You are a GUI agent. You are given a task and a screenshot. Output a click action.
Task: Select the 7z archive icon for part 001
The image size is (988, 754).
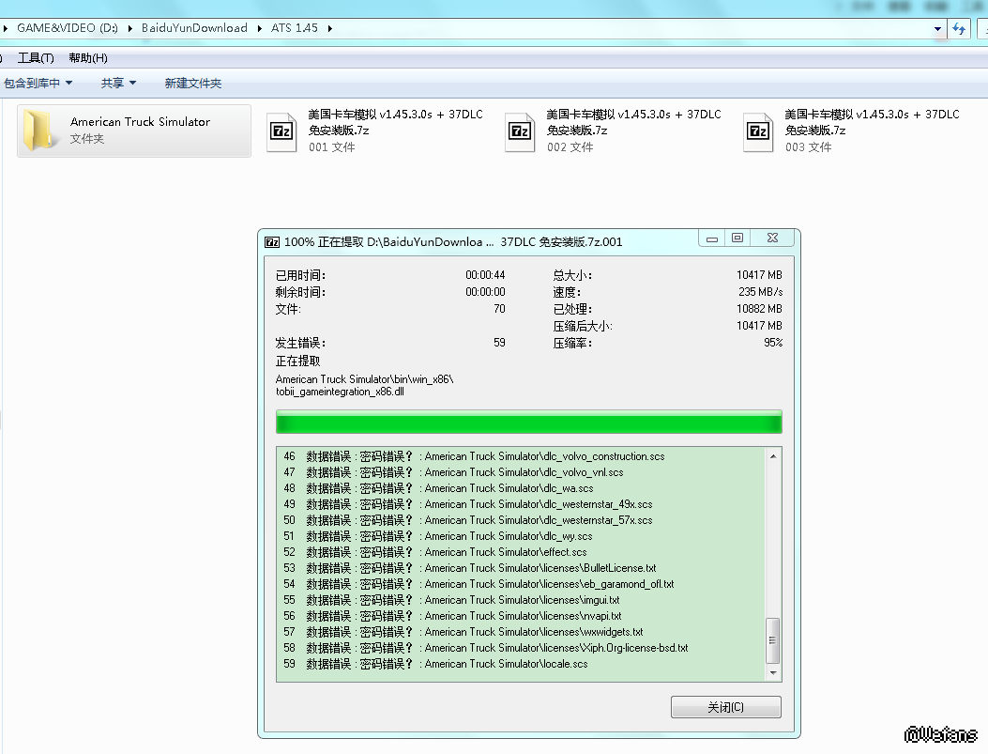281,131
